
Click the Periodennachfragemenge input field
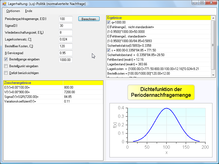coord(65,19)
